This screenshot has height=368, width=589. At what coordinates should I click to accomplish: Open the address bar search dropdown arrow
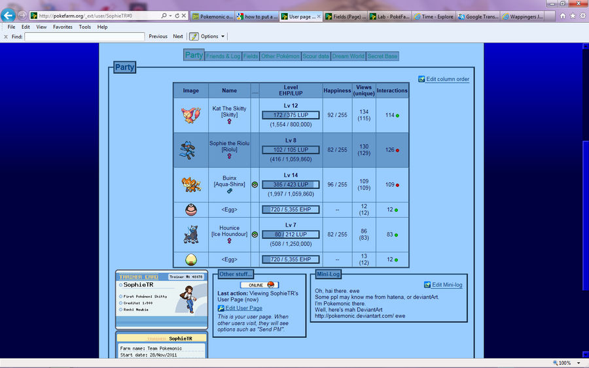coord(171,16)
